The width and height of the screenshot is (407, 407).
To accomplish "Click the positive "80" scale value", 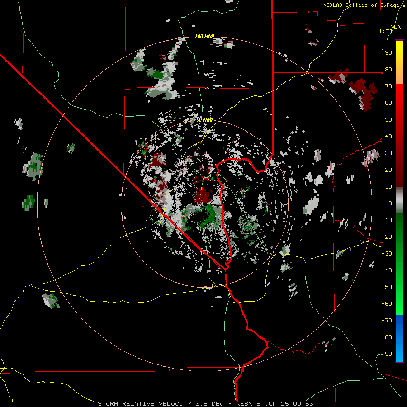I will coord(388,70).
